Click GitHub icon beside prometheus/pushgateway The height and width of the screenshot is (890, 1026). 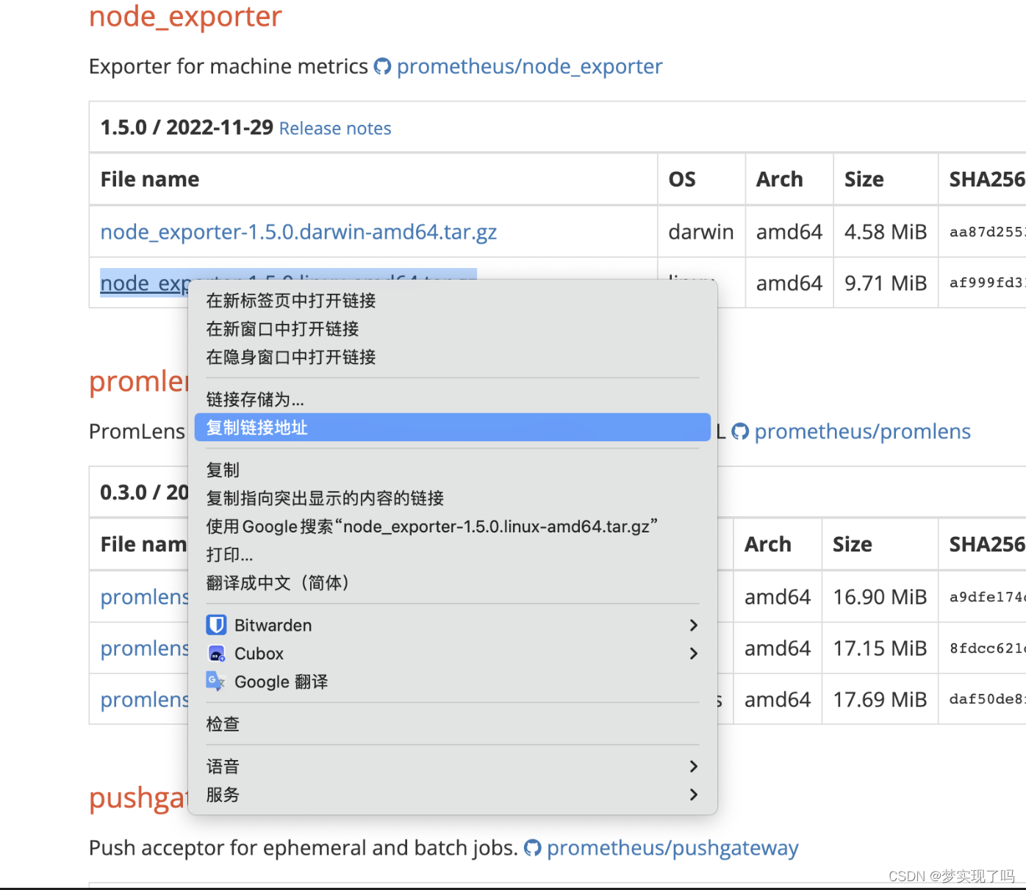[532, 848]
